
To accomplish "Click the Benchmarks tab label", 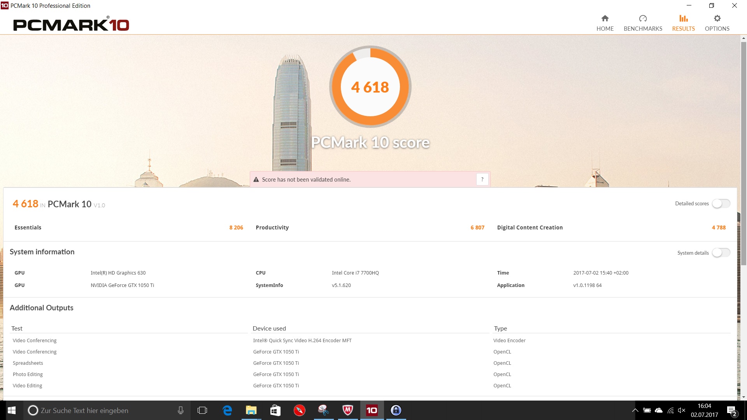I will 643,29.
